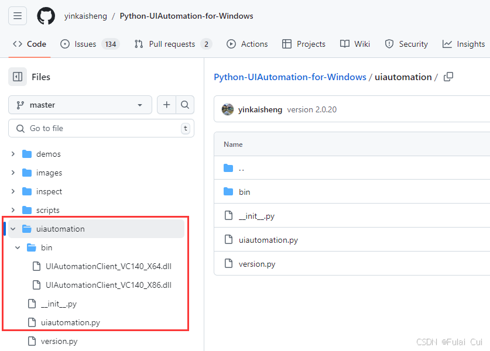490x351 pixels.
Task: Open the Wiki tab
Action: [x=355, y=44]
